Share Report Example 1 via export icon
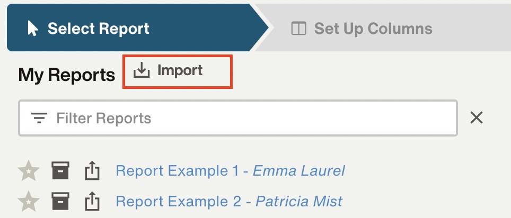The image size is (511, 218). pos(92,171)
